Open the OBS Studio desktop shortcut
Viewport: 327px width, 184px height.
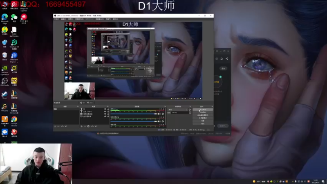[x=4, y=82]
